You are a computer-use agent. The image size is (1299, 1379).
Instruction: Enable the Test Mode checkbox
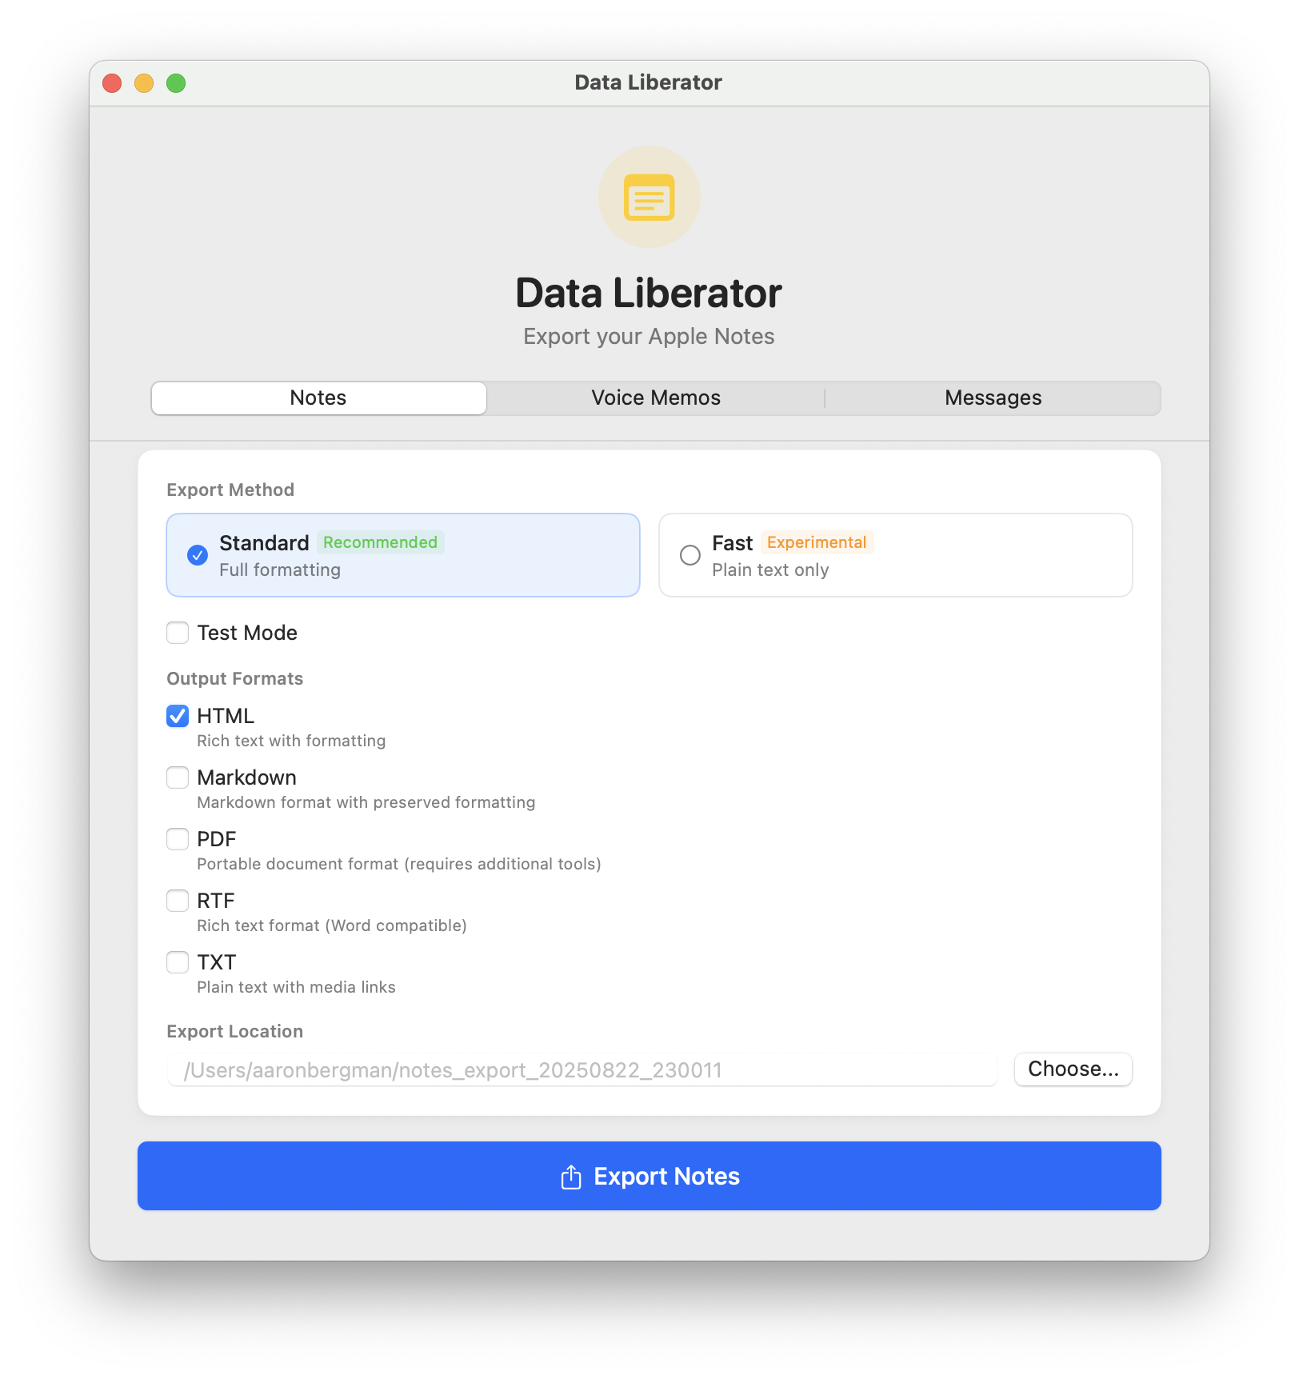(x=178, y=633)
